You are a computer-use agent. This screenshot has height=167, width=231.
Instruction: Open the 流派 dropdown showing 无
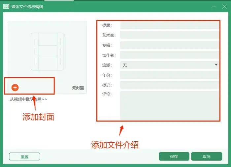170,65
